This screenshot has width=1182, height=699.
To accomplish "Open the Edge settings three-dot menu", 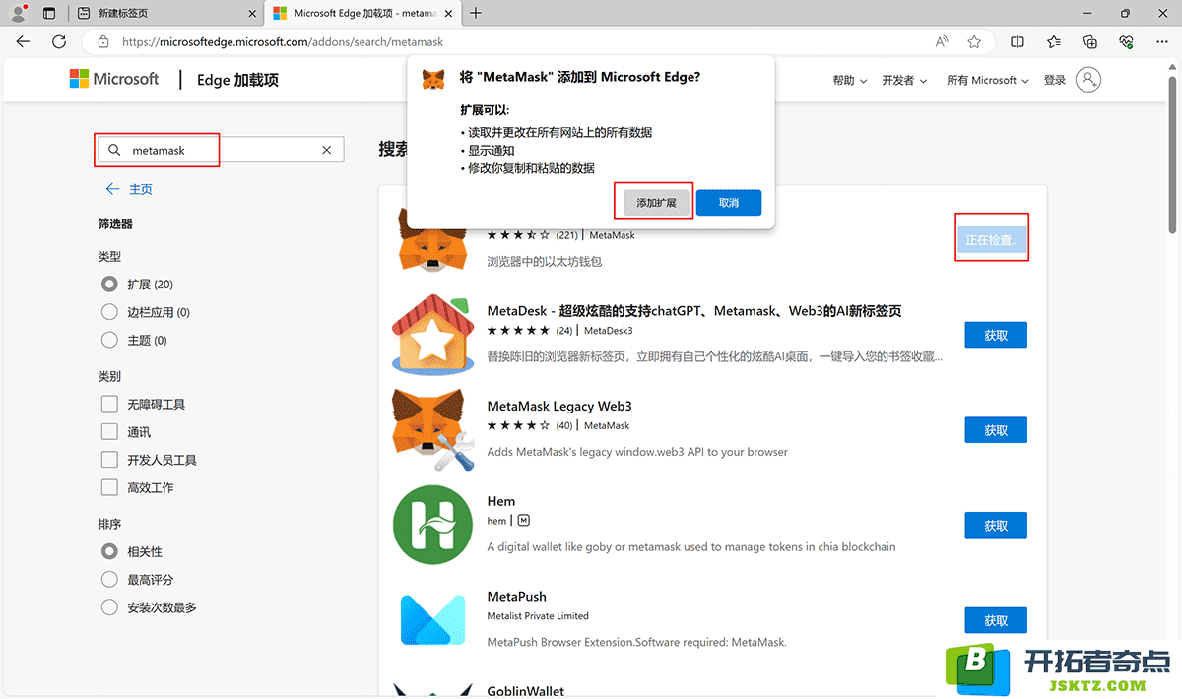I will pyautogui.click(x=1161, y=42).
